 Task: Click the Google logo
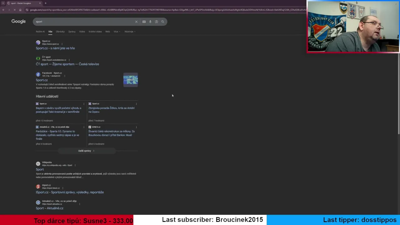pyautogui.click(x=18, y=21)
